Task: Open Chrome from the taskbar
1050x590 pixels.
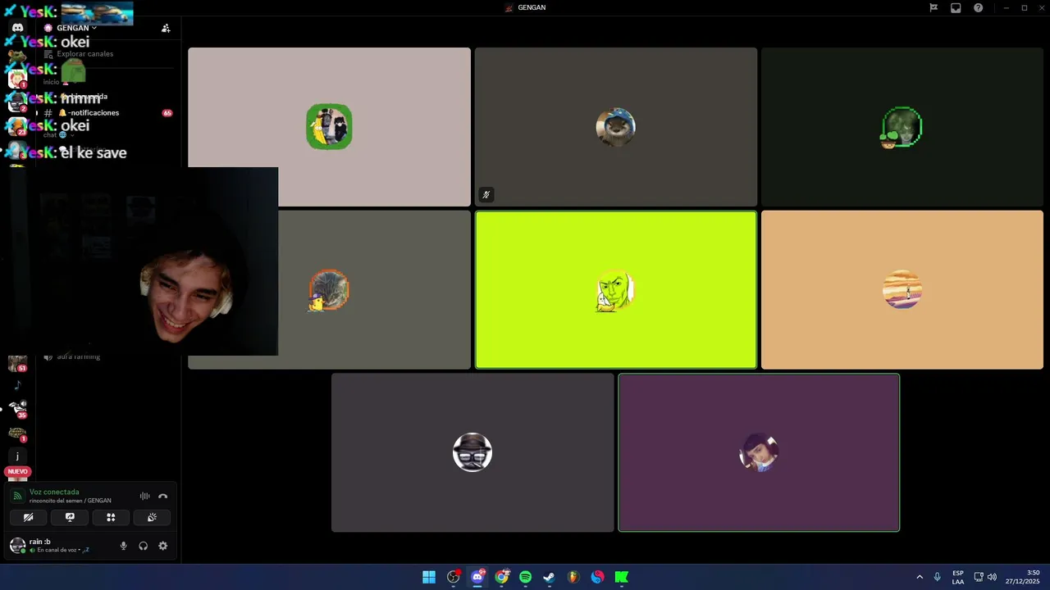Action: click(501, 577)
